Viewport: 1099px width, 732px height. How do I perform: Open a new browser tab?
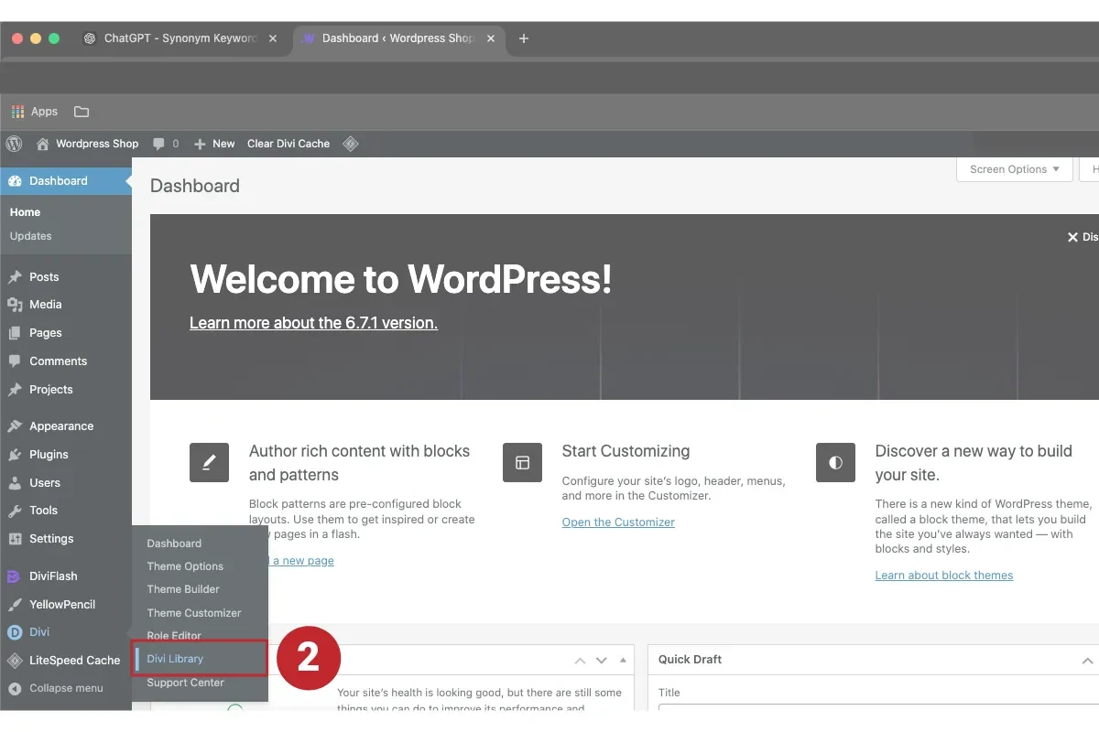(x=524, y=38)
